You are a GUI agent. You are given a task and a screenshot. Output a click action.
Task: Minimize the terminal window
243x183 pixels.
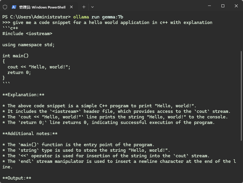(x=209, y=6)
